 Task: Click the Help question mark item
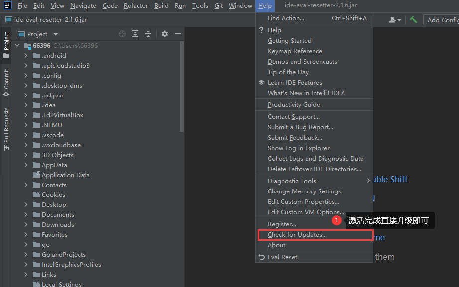[x=315, y=30]
